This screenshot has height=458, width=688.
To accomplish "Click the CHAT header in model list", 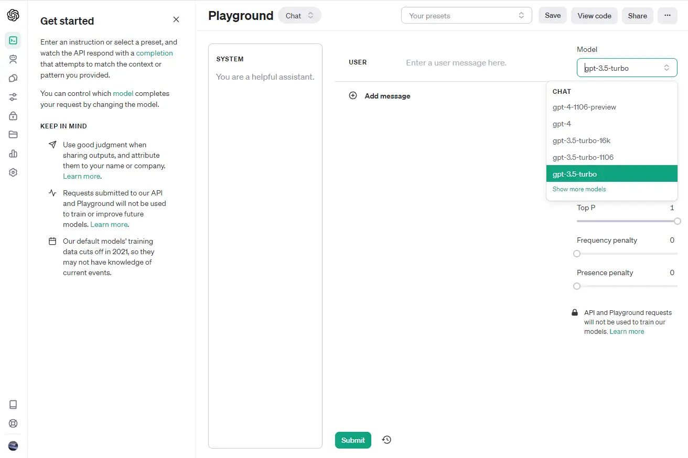I will tap(562, 91).
